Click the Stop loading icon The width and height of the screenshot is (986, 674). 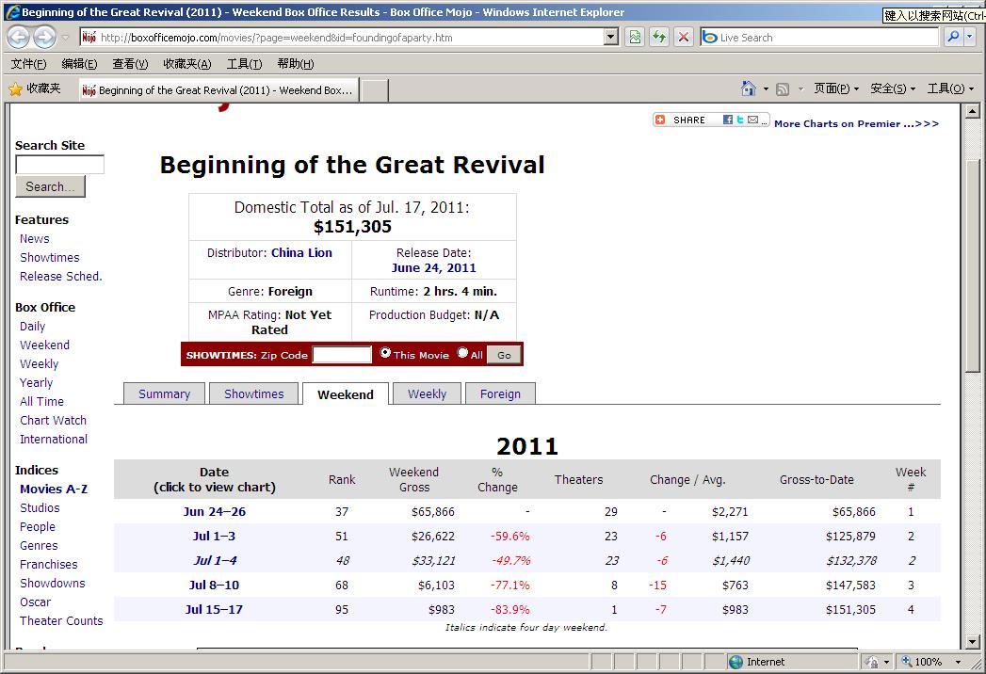click(x=684, y=38)
